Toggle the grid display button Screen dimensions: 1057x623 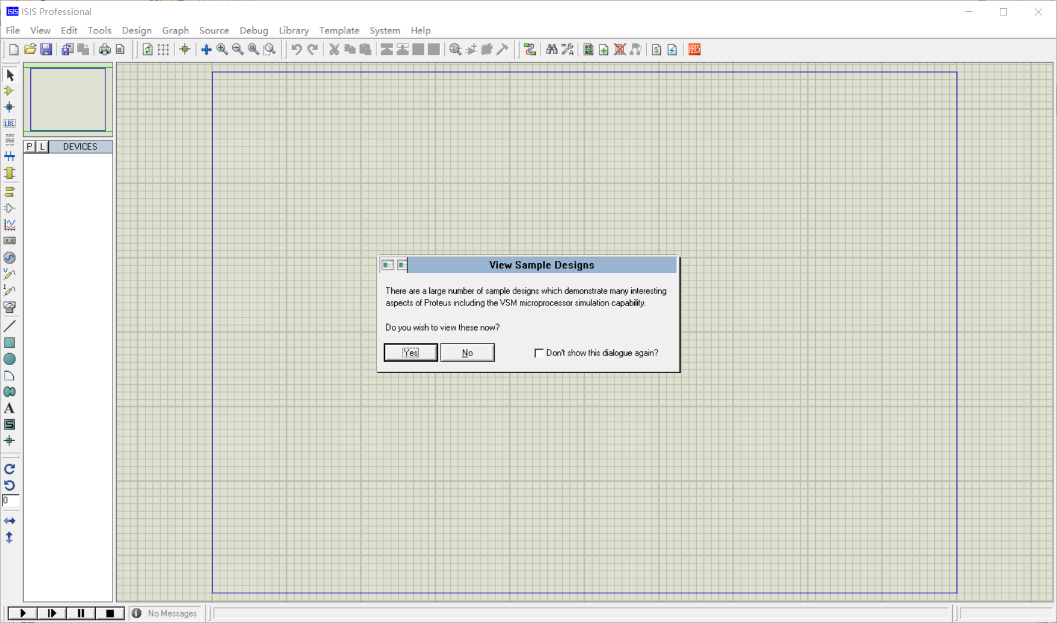click(x=163, y=49)
